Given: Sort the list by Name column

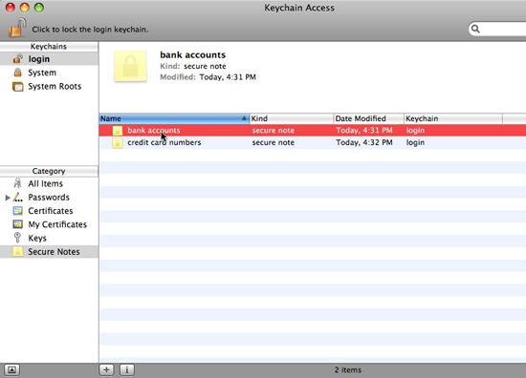Looking at the screenshot, I should (174, 118).
